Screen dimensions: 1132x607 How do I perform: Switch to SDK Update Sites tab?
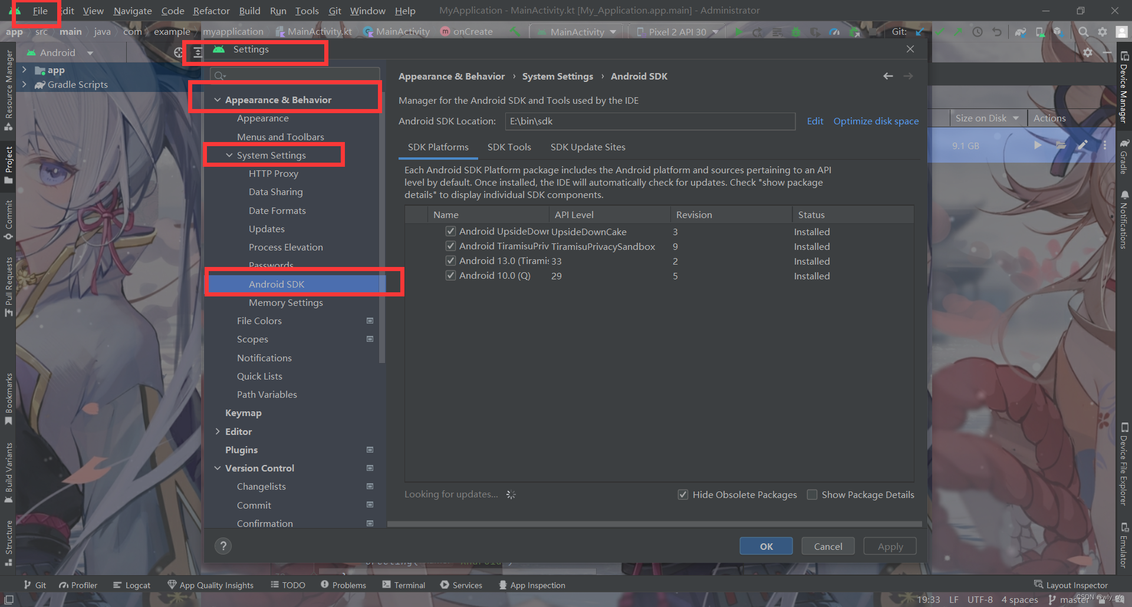(x=588, y=147)
